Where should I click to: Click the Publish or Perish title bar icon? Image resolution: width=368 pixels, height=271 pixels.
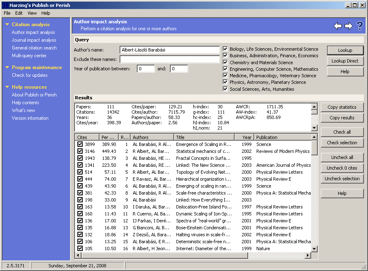(5, 5)
